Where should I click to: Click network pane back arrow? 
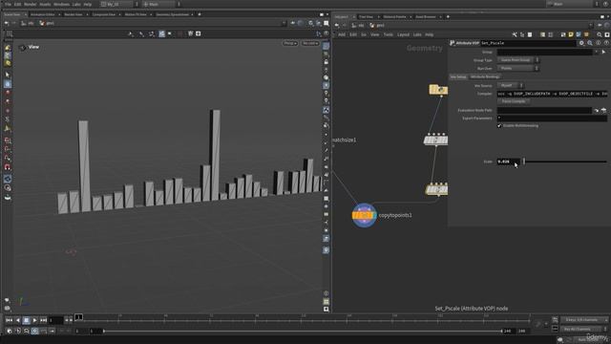pyautogui.click(x=337, y=26)
